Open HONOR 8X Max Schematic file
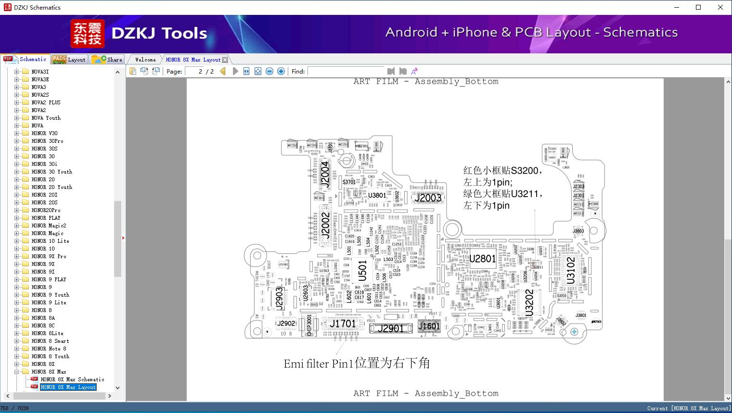The image size is (732, 413). 72,379
